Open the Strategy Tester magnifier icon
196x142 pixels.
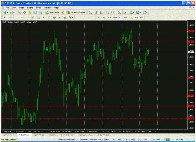coord(40,12)
